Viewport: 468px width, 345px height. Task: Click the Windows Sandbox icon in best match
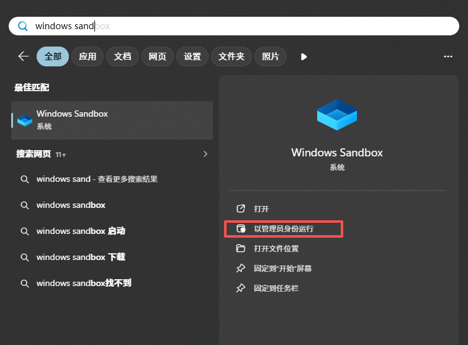point(25,120)
